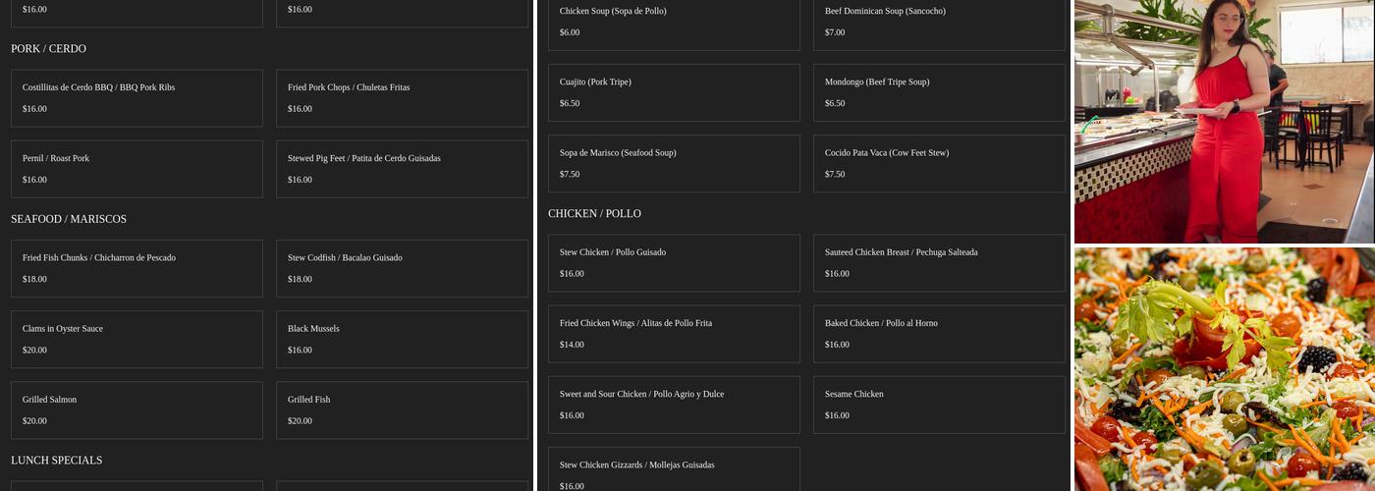Click the LUNCH SPECIALS section heading
The image size is (1375, 491).
point(56,461)
